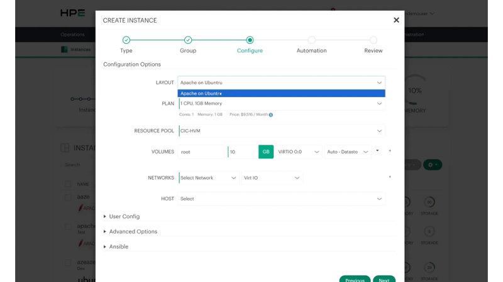Viewport: 503px width, 282px height.
Task: Jump to the Review step circle
Action: [x=373, y=40]
